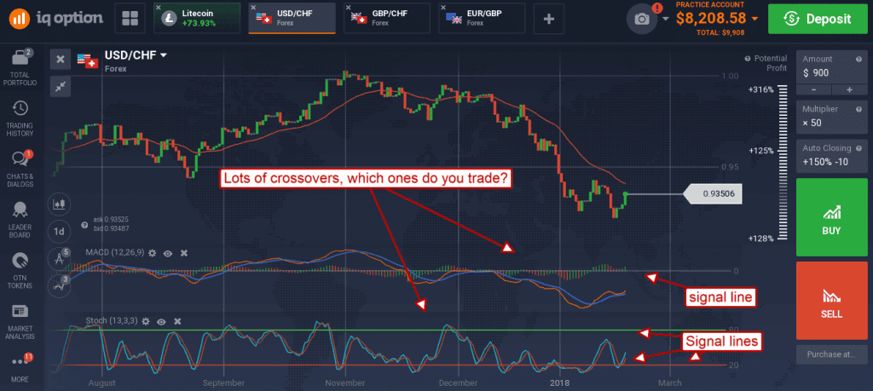Show Multiplier help info
Screen dimensions: 873x391
pos(858,110)
